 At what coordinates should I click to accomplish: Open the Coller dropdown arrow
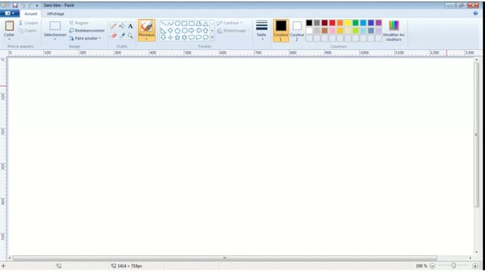tap(9, 39)
